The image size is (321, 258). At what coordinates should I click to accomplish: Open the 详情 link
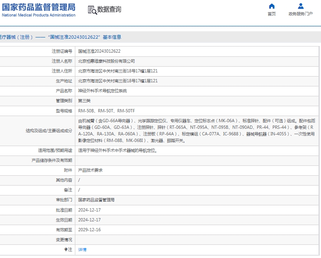pos(82,250)
